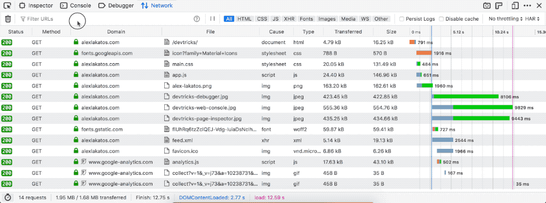The width and height of the screenshot is (546, 203).
Task: Sort by the Status column header
Action: [16, 31]
